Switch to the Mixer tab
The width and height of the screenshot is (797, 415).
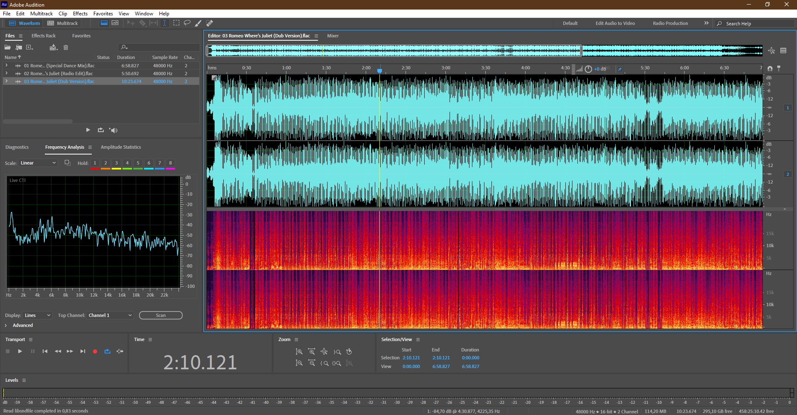point(333,36)
